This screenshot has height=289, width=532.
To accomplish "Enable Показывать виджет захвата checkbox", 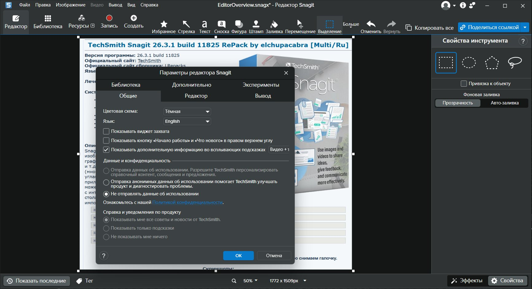I will 106,131.
